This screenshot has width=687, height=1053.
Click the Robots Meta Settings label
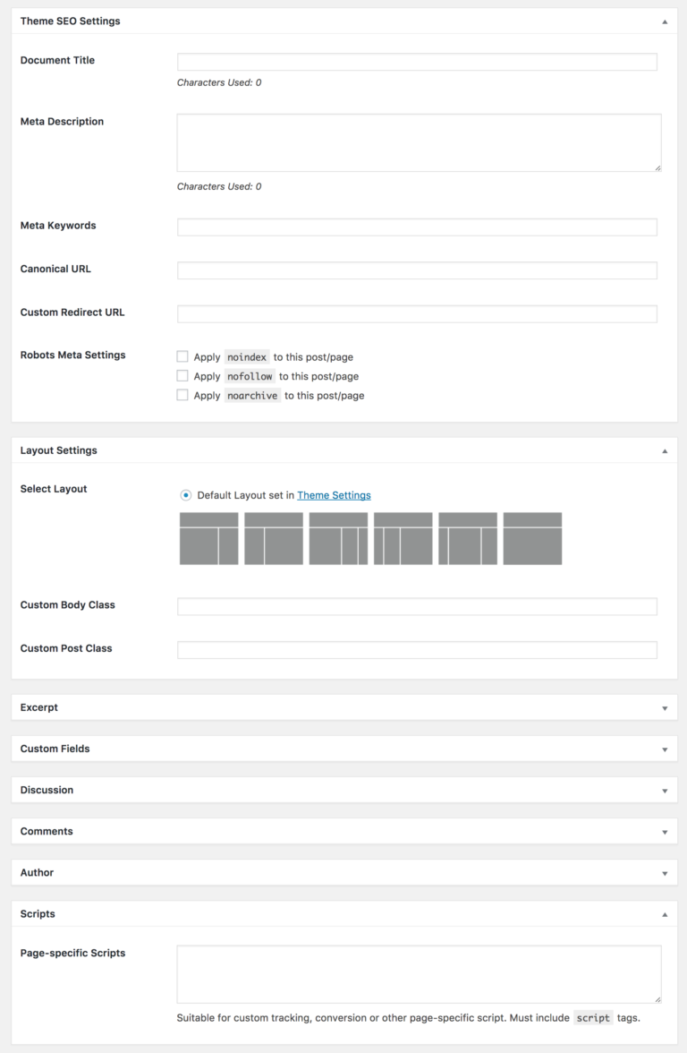(x=72, y=355)
